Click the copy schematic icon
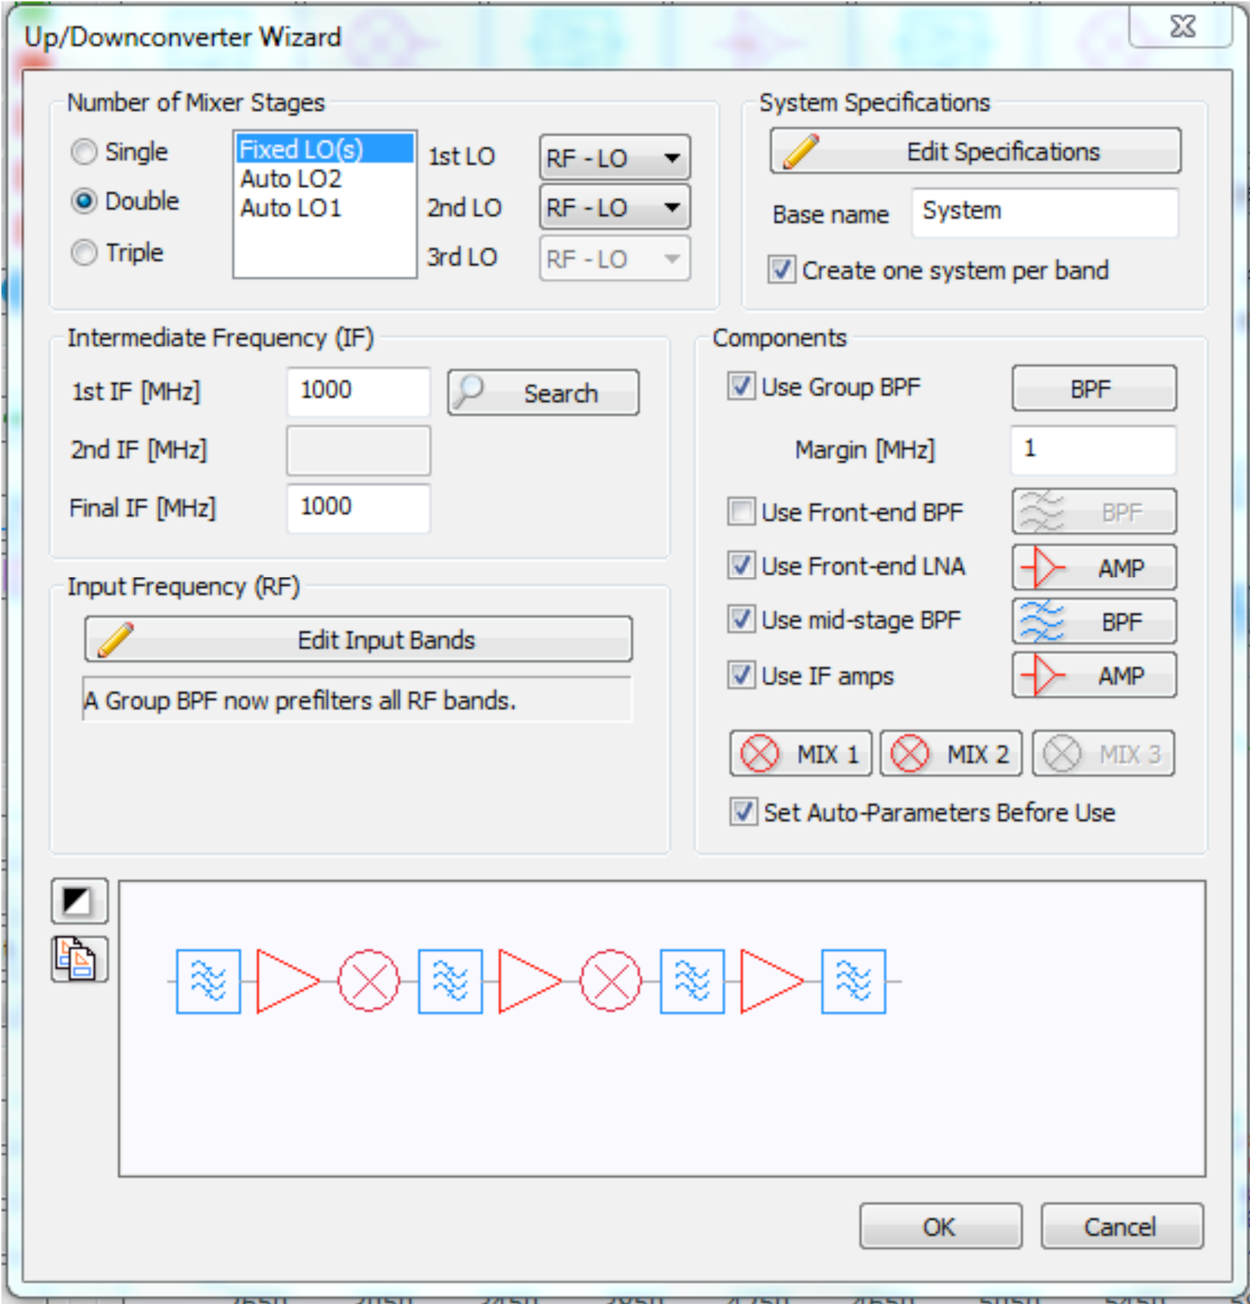This screenshot has height=1304, width=1250. tap(79, 959)
